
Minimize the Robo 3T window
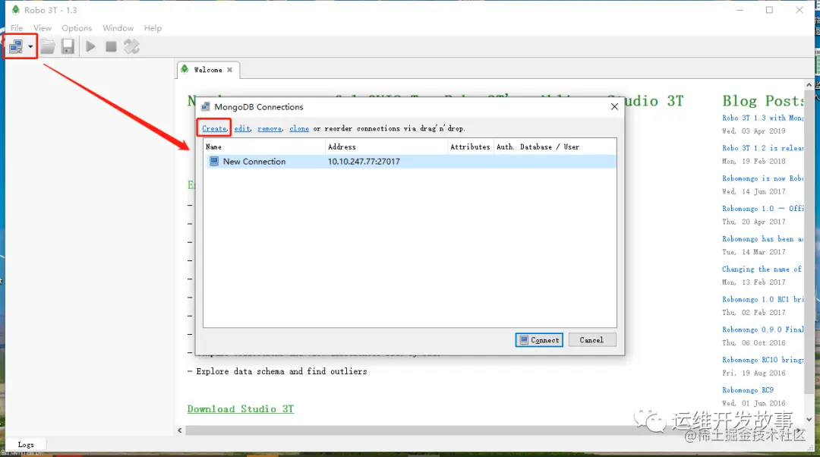pyautogui.click(x=740, y=10)
